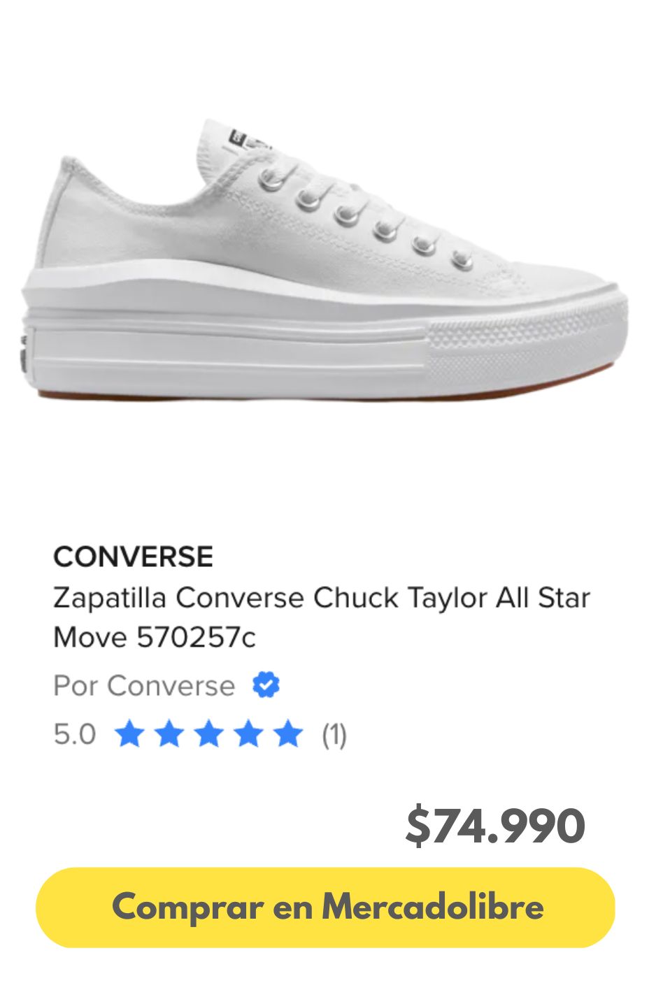Click the third rating star
Image resolution: width=656 pixels, height=983 pixels.
(x=209, y=735)
